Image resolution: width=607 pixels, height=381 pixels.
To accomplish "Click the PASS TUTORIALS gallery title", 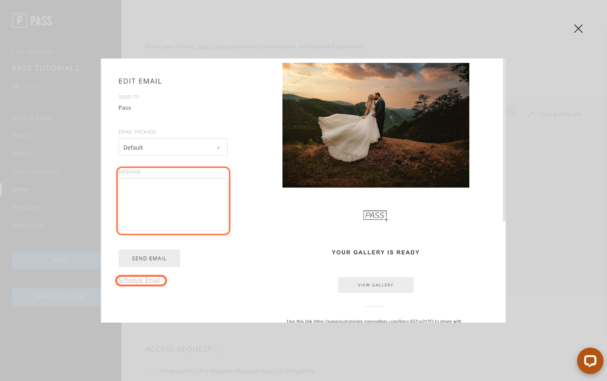I will (x=46, y=68).
